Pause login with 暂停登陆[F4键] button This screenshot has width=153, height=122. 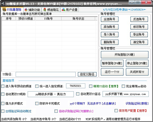pos(112,63)
